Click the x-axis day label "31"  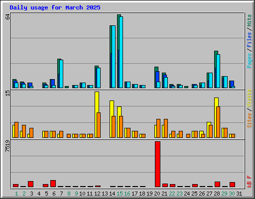click(239, 194)
